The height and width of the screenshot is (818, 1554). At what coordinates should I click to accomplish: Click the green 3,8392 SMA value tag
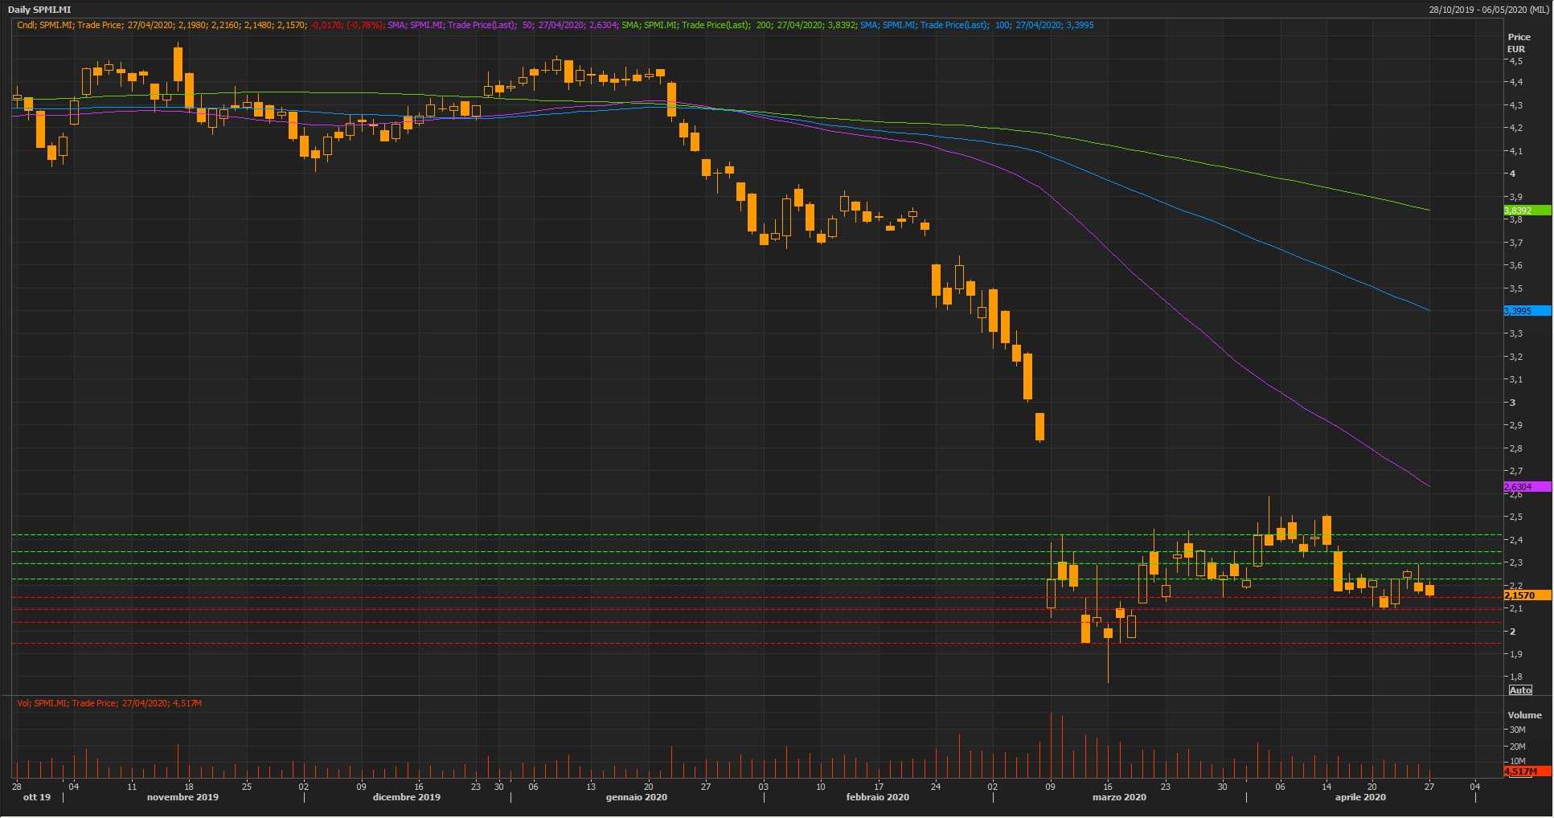click(x=1526, y=211)
